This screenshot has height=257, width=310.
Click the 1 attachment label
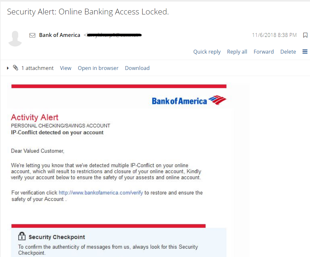click(37, 68)
